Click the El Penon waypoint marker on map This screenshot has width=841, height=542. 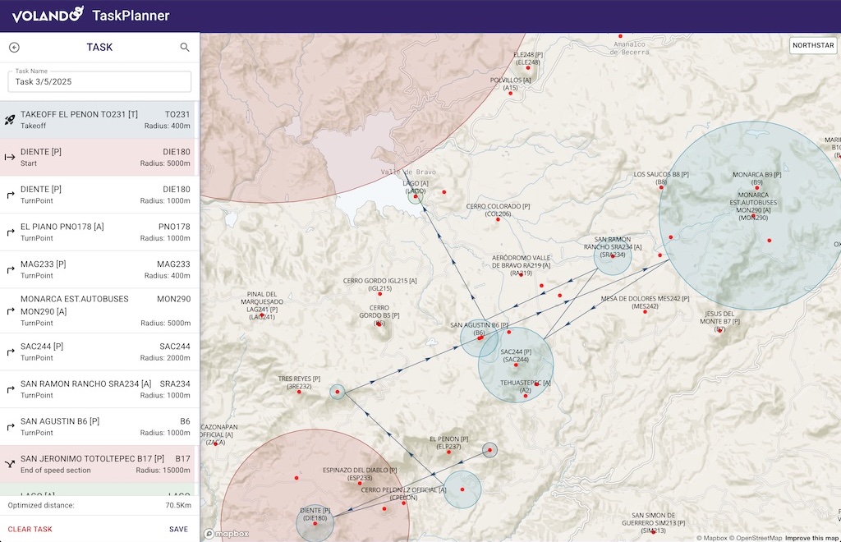448,452
